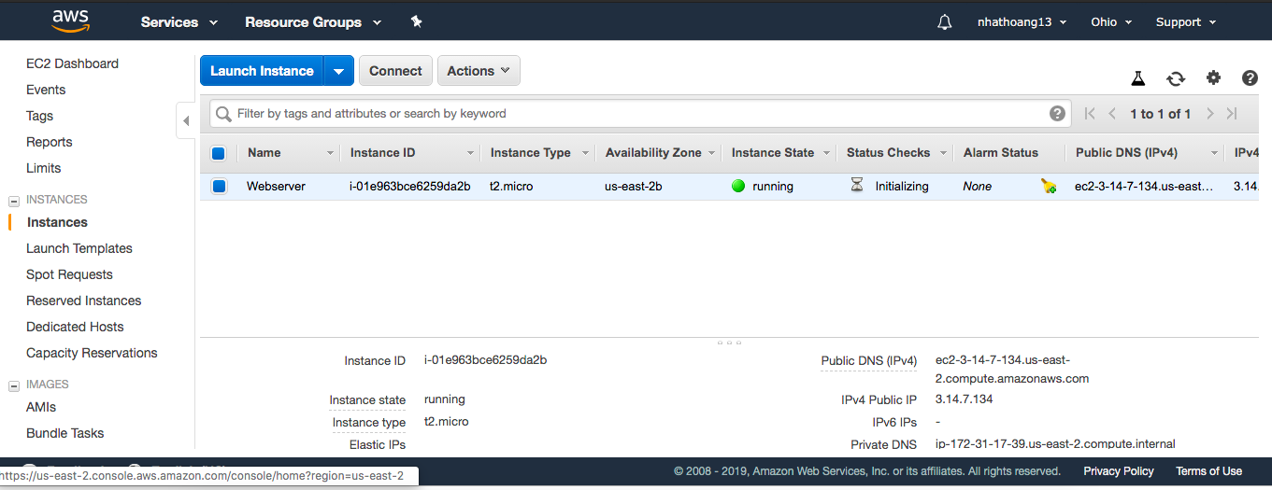Open the Support menu
The image size is (1272, 490).
[1186, 21]
